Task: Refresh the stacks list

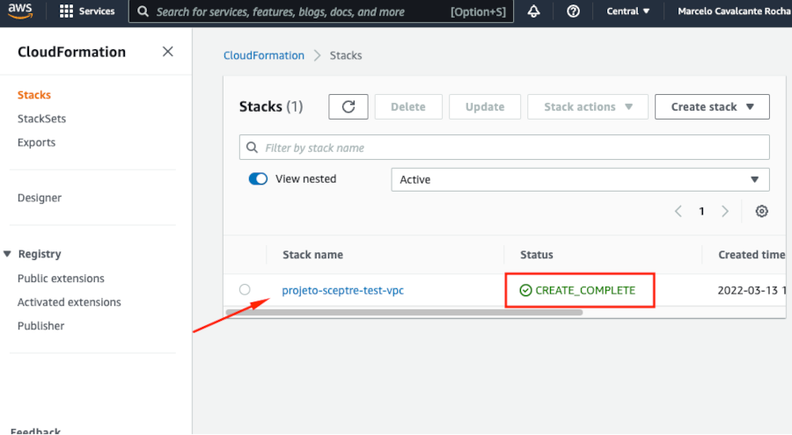Action: (x=348, y=106)
